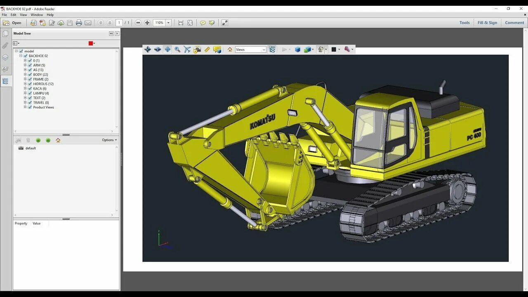Viewport: 528px width, 297px height.
Task: Zoom out with the minus button
Action: (138, 23)
